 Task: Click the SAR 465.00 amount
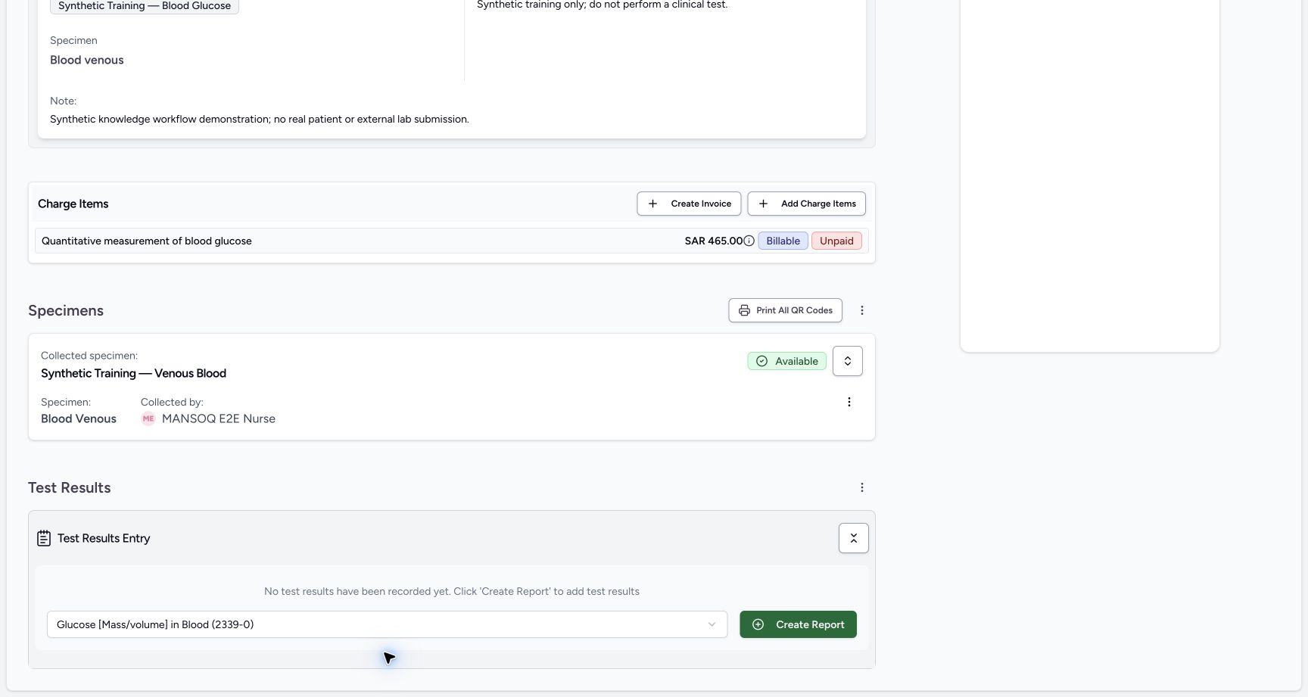714,241
